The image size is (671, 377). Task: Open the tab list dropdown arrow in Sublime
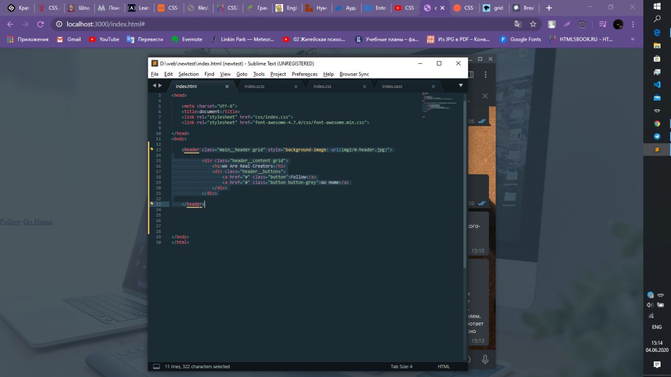coord(461,85)
